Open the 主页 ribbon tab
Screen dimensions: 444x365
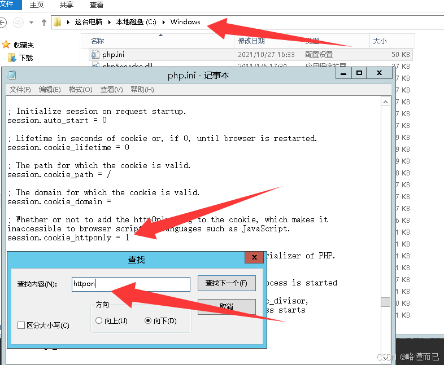[37, 5]
